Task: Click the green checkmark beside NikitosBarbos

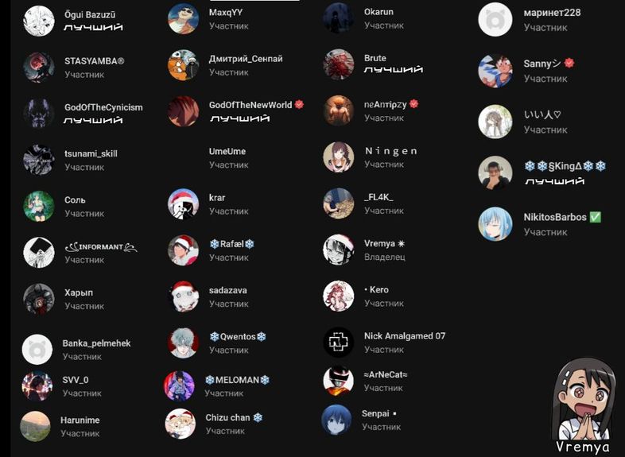Action: [x=595, y=217]
